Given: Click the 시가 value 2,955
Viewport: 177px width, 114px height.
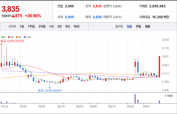Looking at the screenshot, I should (69, 17).
